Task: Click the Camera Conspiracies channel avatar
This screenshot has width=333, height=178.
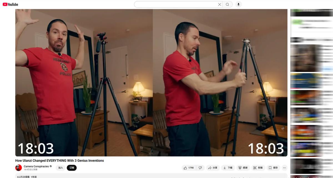Action: coord(19,168)
